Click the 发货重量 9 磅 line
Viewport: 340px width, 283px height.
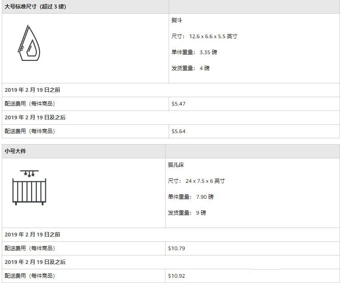[x=187, y=213]
